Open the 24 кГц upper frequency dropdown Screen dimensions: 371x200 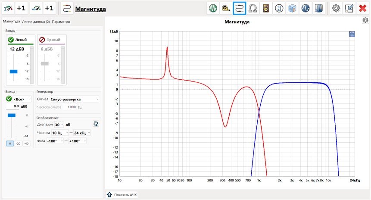(81, 133)
